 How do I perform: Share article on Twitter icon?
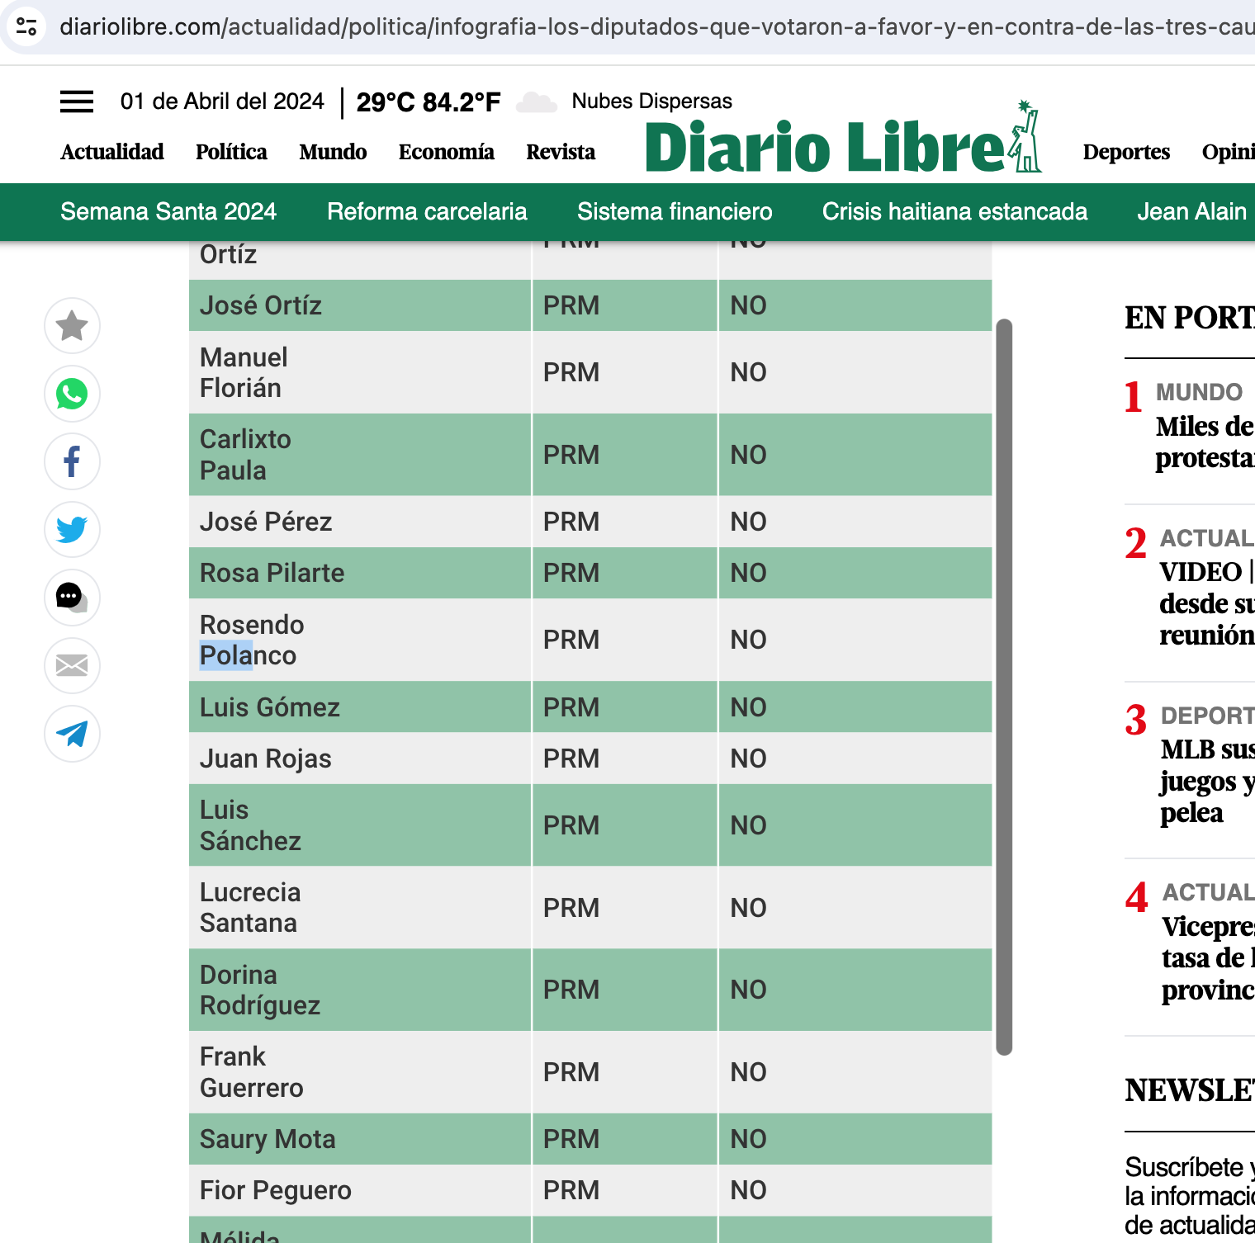(72, 529)
